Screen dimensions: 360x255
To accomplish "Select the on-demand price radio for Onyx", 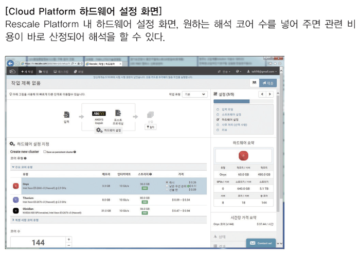I will pyautogui.click(x=167, y=182).
